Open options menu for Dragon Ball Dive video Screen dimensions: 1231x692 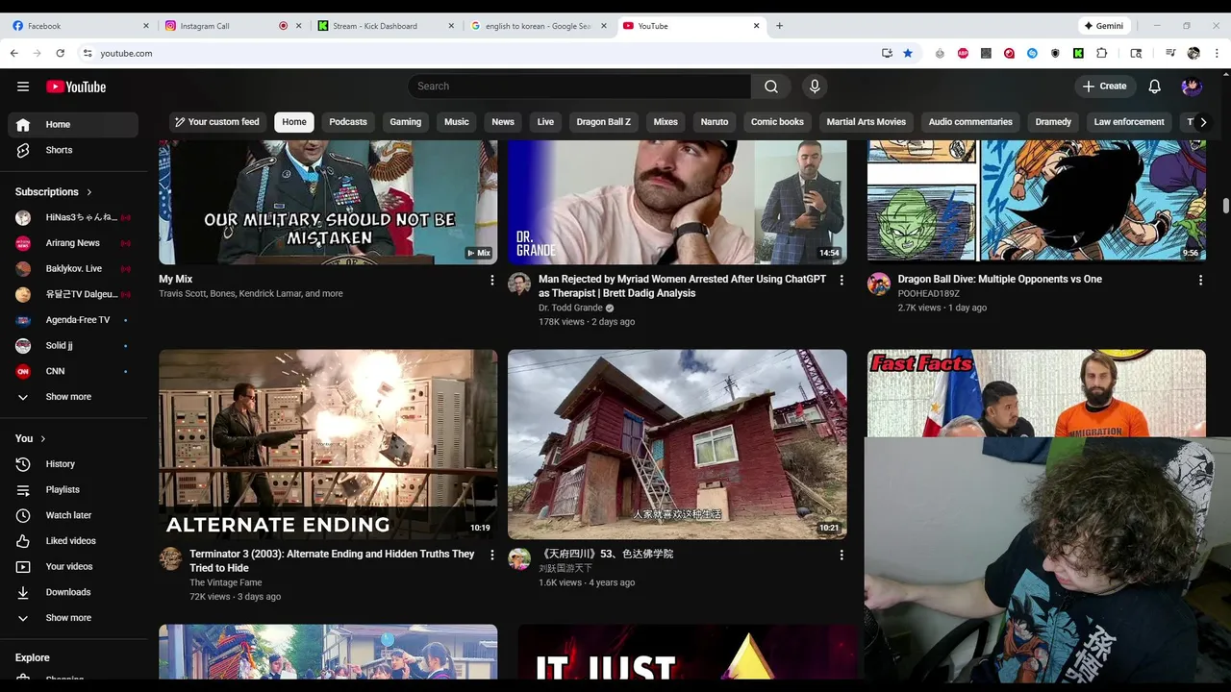tap(1200, 280)
